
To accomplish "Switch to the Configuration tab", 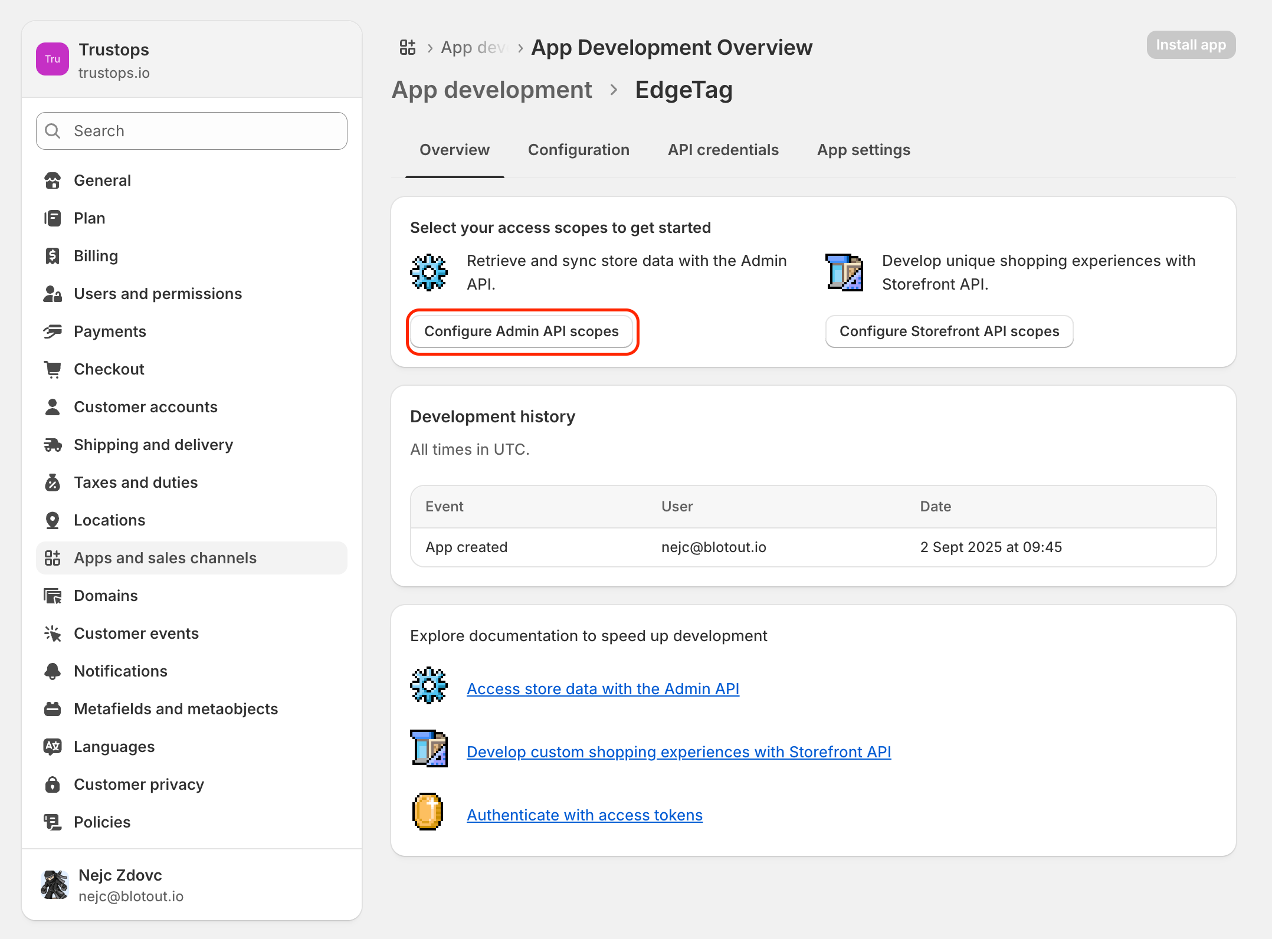I will pos(578,150).
